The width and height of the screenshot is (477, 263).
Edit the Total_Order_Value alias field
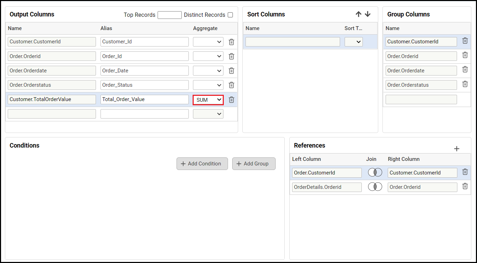pos(144,99)
